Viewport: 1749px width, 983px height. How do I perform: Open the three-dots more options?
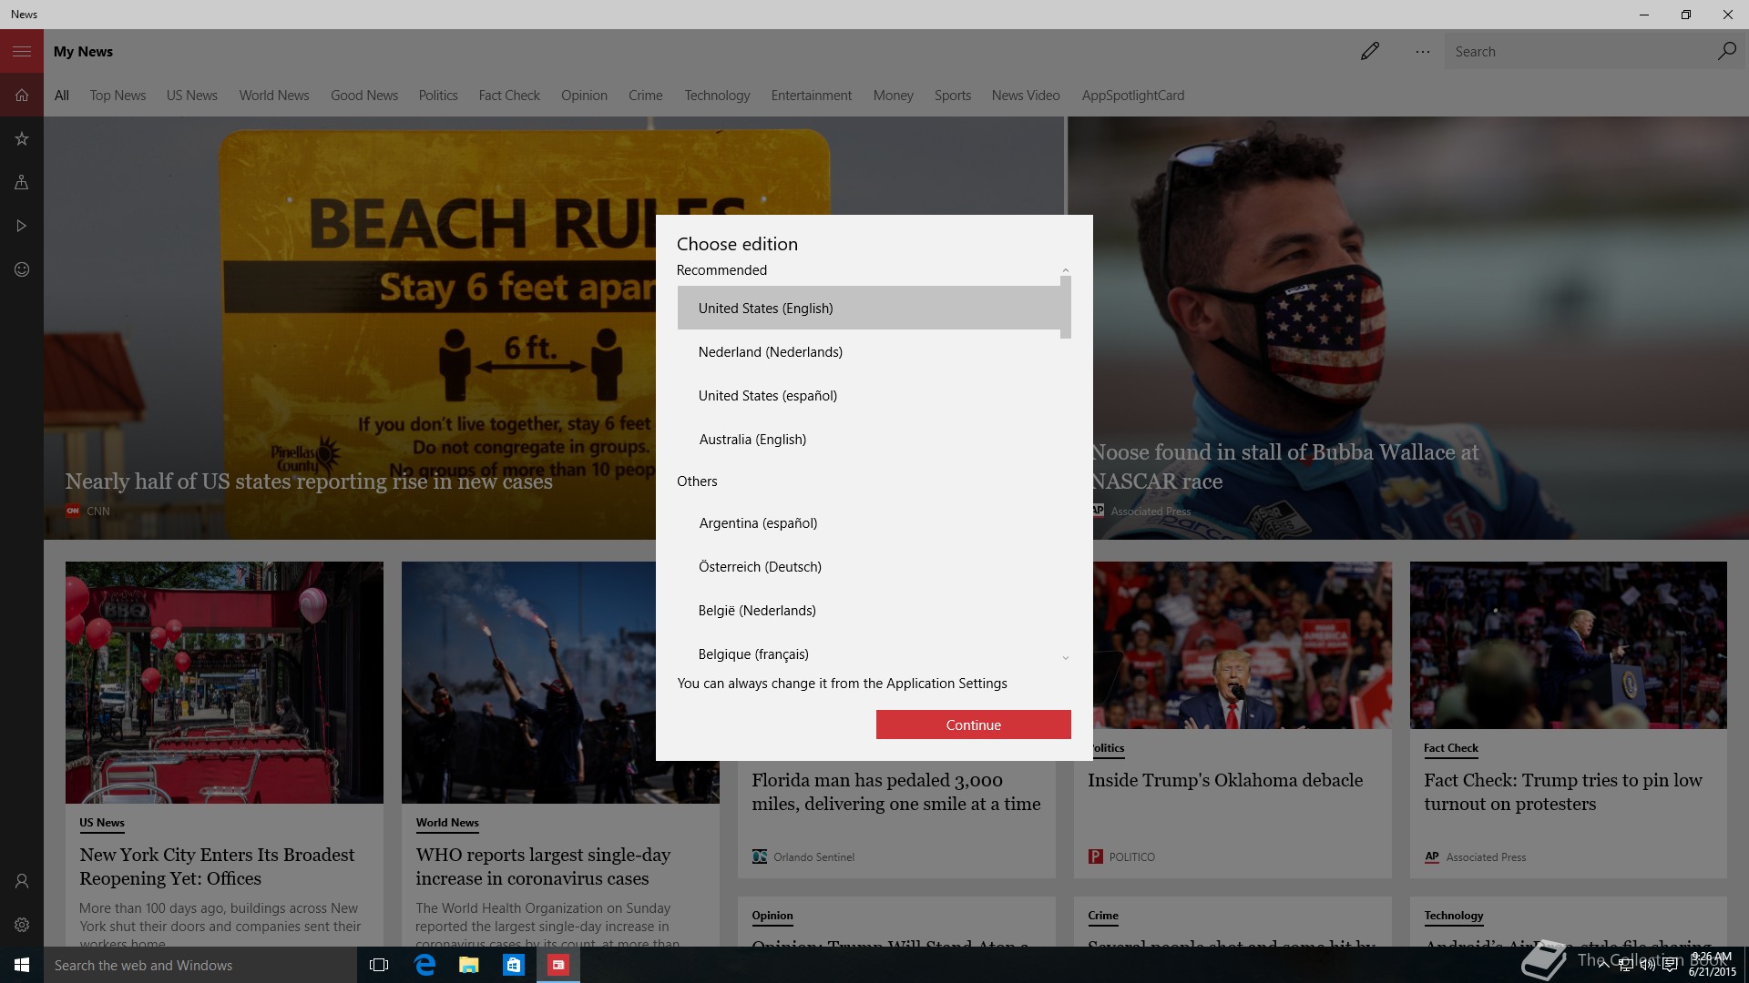tap(1422, 52)
